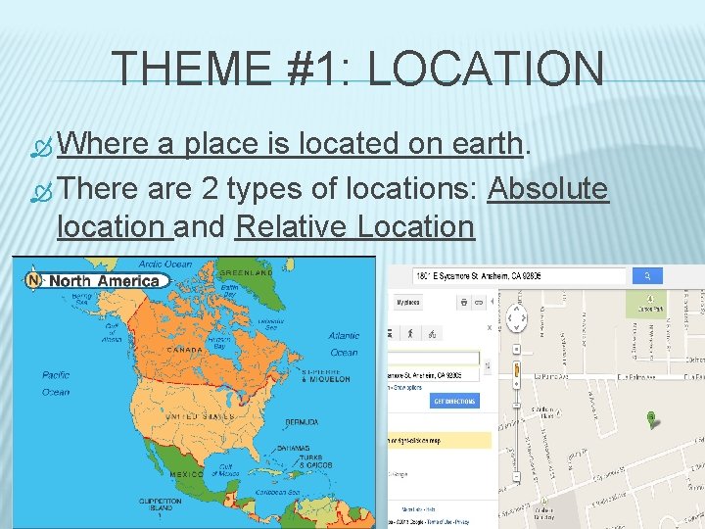
Task: Click the green location pin marker
Action: (651, 419)
